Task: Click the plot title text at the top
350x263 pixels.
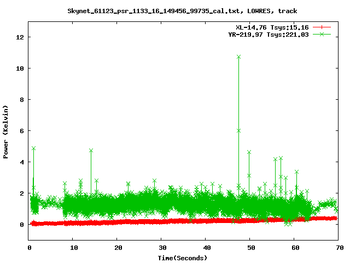Action: click(182, 10)
